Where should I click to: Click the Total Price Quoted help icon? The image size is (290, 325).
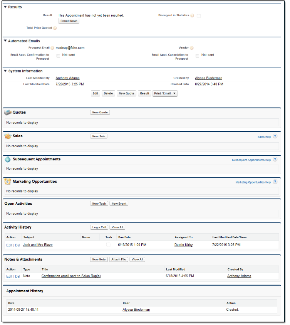(x=55, y=28)
